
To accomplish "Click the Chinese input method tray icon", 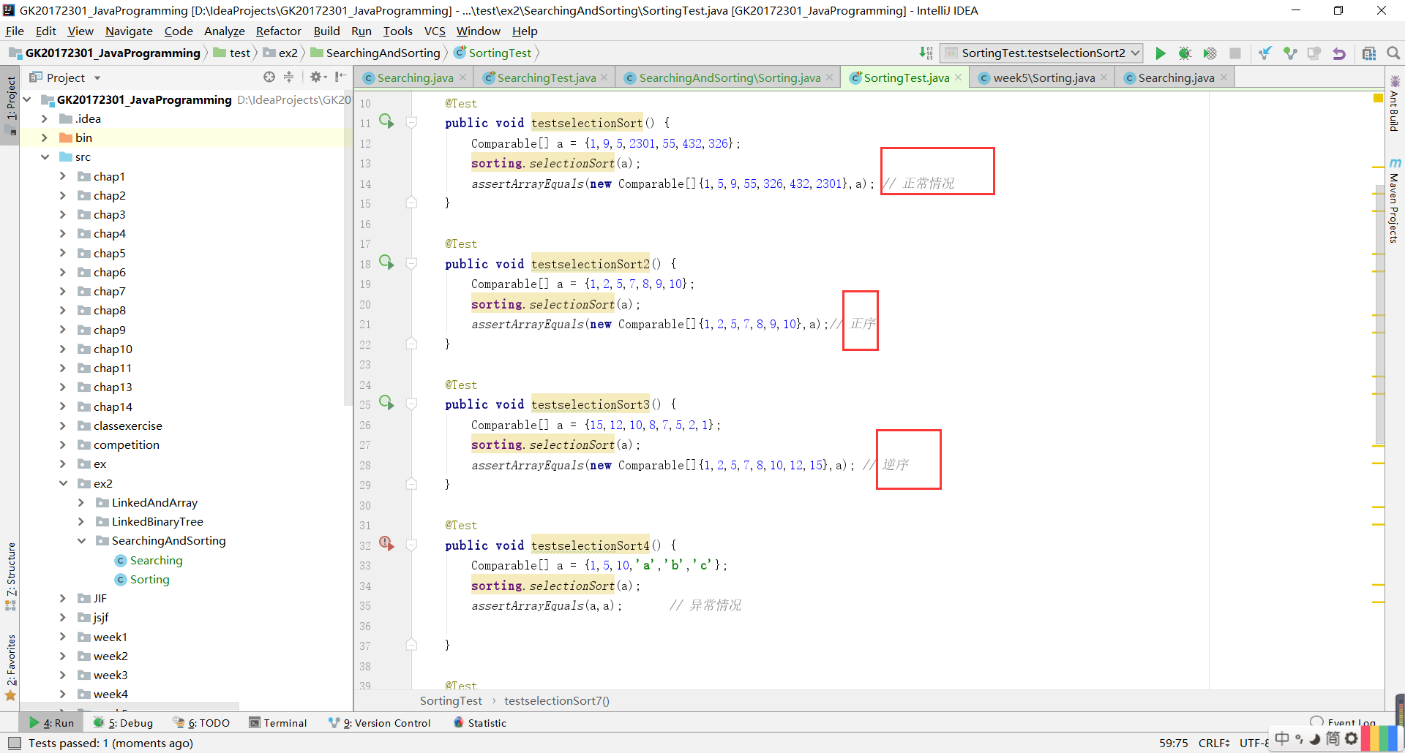I will pos(1282,738).
